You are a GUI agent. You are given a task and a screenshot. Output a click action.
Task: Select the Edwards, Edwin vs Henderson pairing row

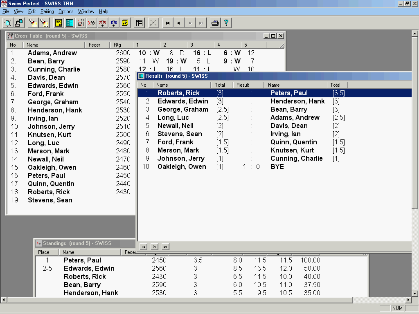pos(246,101)
